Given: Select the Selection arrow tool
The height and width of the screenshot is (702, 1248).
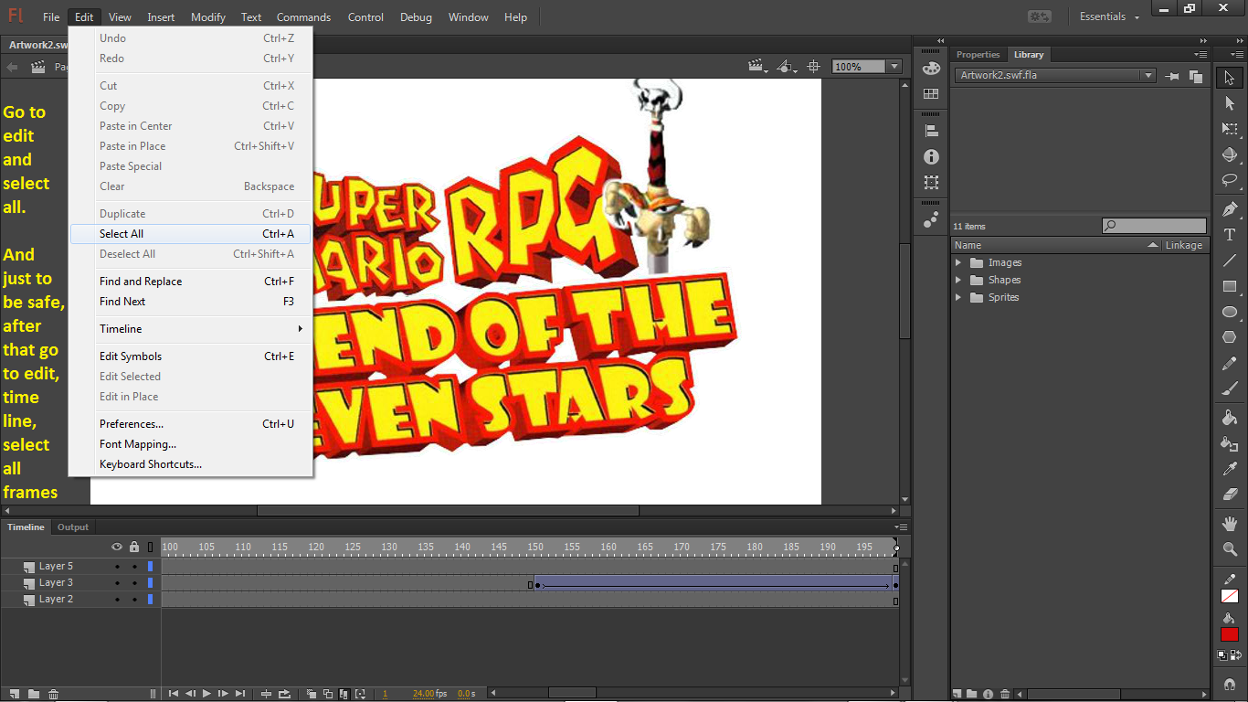Looking at the screenshot, I should [x=1230, y=78].
